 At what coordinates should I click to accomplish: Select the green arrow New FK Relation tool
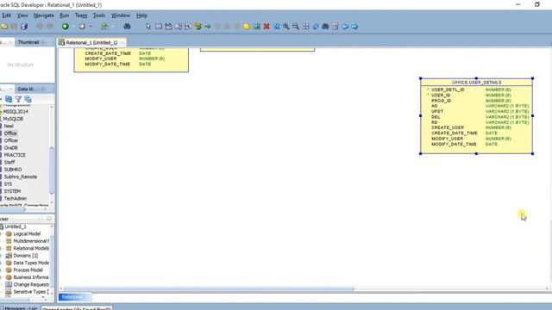(x=208, y=27)
